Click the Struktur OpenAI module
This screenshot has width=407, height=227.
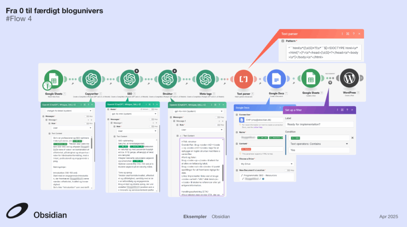(167, 79)
